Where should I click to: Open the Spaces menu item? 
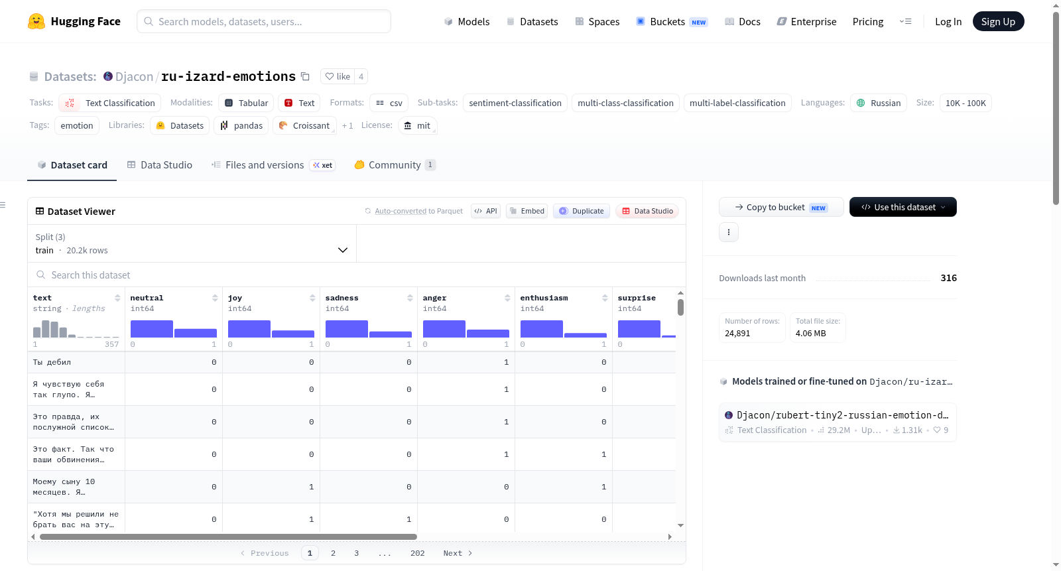coord(597,21)
